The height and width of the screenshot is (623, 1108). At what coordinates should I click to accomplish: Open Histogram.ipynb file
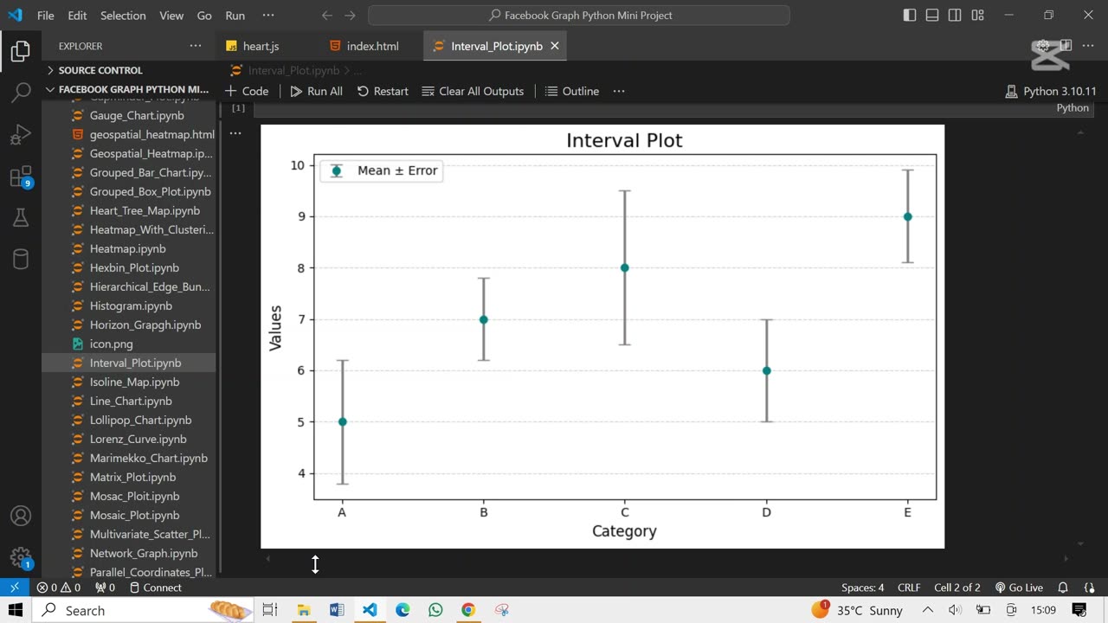[x=129, y=305]
